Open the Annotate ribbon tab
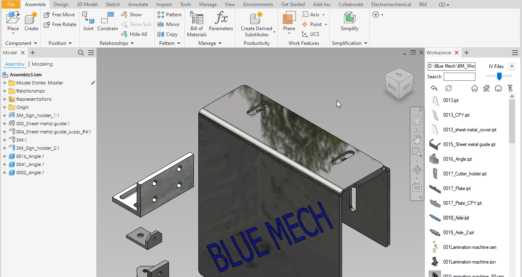This screenshot has height=277, width=522. pyautogui.click(x=138, y=4)
